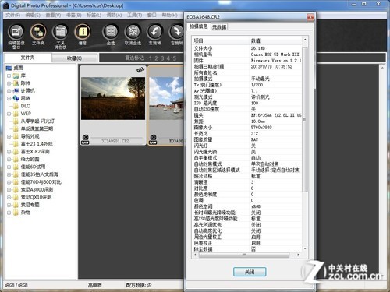
Task: Click the Close (关闭) button in info dialog
Action: (250, 272)
